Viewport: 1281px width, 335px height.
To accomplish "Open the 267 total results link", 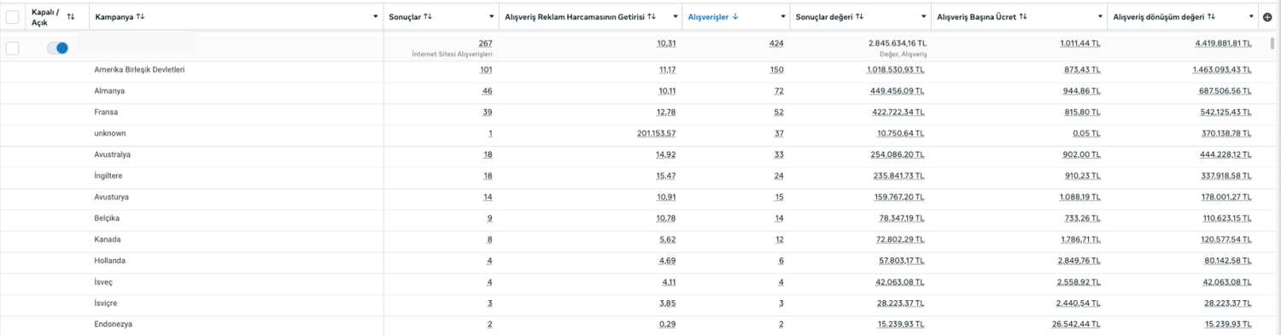I will 485,43.
